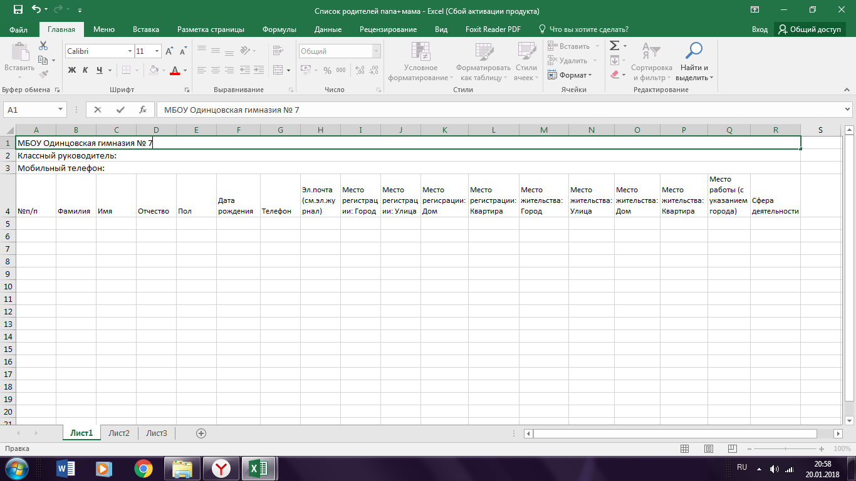Click the AutoSum sigma icon
Screen dimensions: 856x481
614,46
